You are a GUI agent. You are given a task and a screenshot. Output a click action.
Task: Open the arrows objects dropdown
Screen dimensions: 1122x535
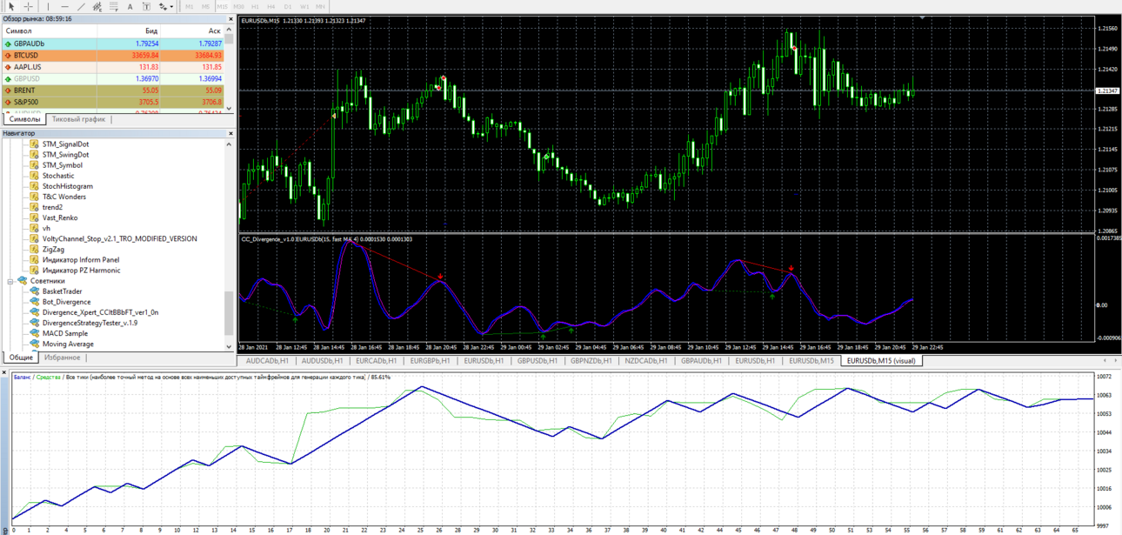click(x=165, y=6)
